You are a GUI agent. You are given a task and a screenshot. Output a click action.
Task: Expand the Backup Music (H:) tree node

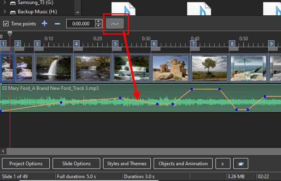click(x=4, y=12)
